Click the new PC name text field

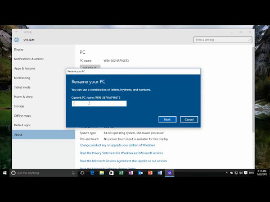pyautogui.click(x=99, y=103)
